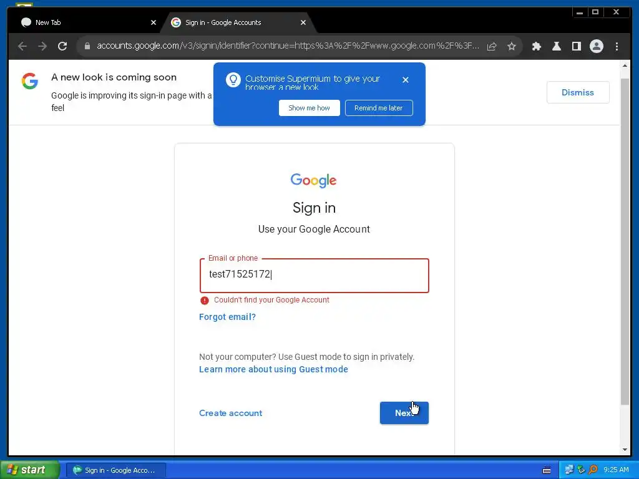
Task: Click the red error icon by message
Action: click(205, 301)
